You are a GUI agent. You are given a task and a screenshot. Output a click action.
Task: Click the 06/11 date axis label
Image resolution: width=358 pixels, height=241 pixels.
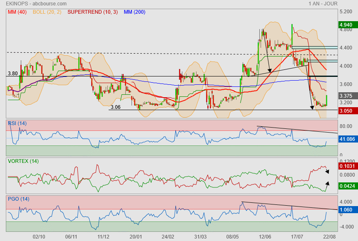pos(71,237)
